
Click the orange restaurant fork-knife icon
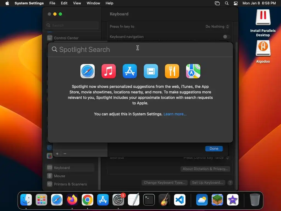172,71
